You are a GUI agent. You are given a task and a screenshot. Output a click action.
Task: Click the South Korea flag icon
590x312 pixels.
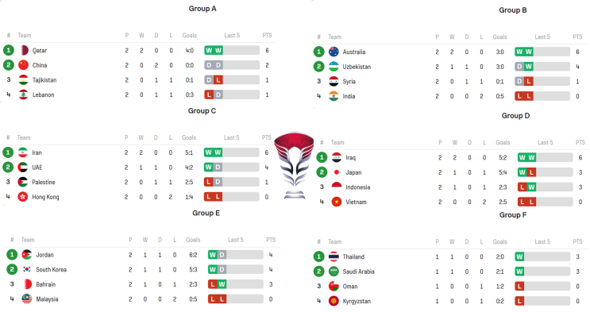pyautogui.click(x=27, y=269)
